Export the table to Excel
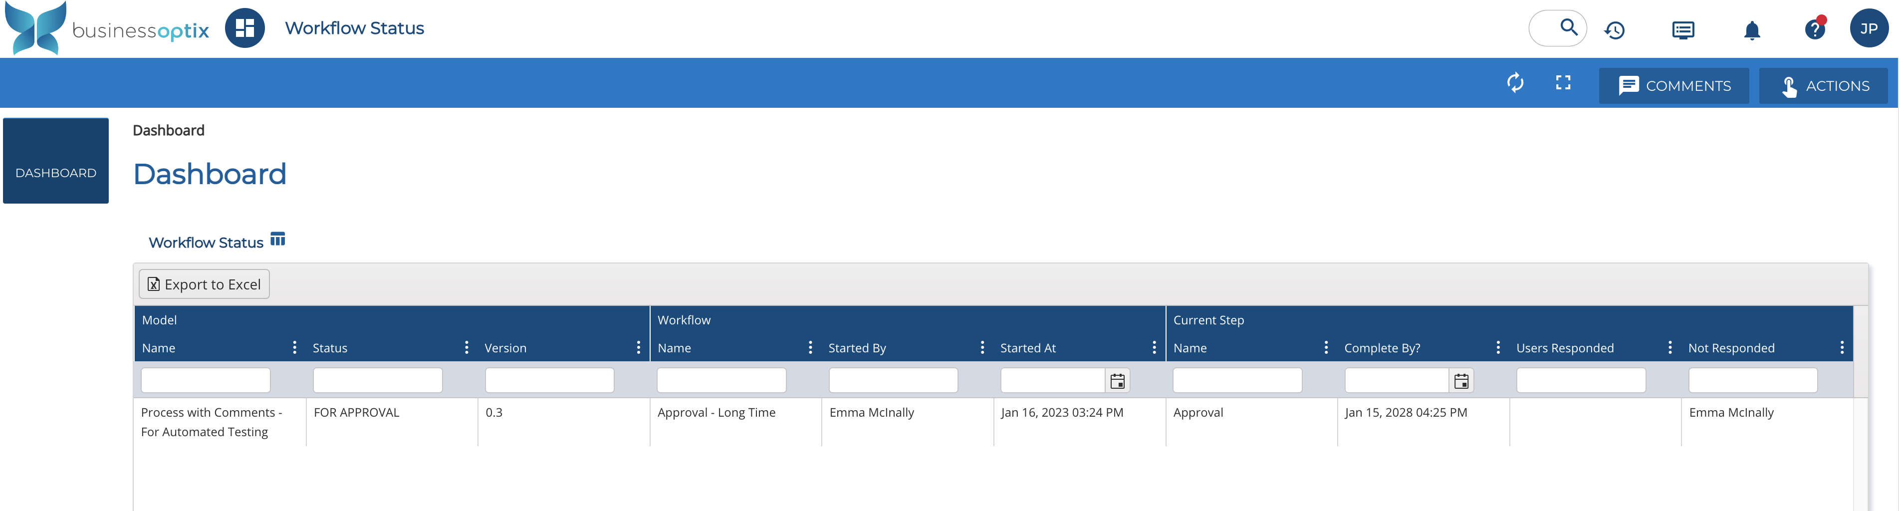Image resolution: width=1899 pixels, height=511 pixels. pos(204,284)
